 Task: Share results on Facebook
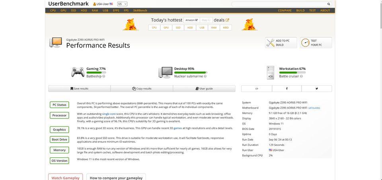click(x=287, y=89)
